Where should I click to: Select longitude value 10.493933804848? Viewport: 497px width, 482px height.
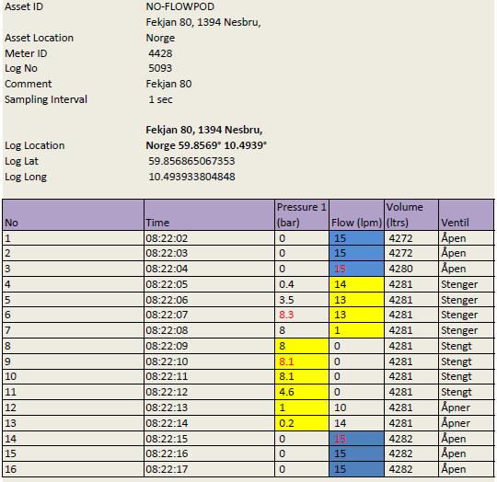click(191, 177)
